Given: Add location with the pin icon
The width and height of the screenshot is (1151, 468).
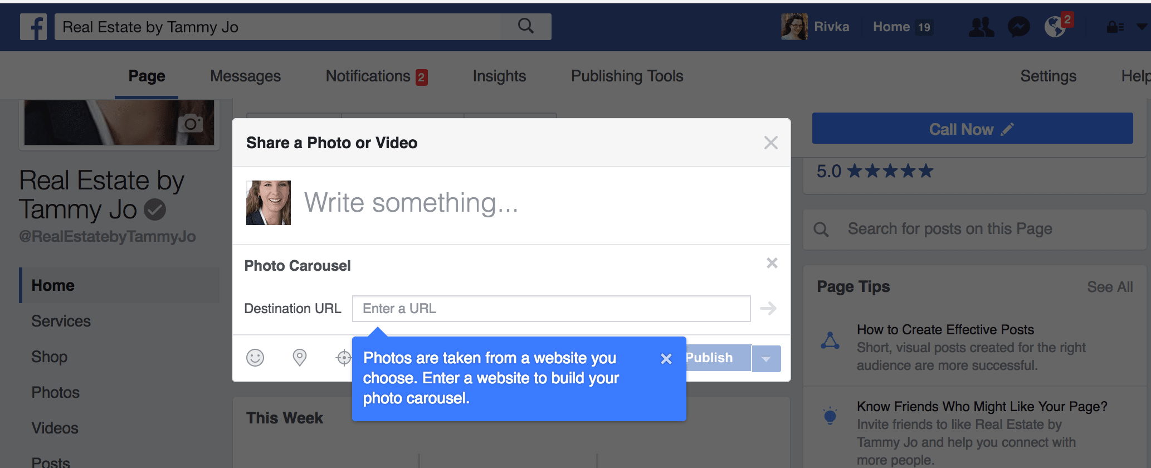Looking at the screenshot, I should tap(300, 358).
